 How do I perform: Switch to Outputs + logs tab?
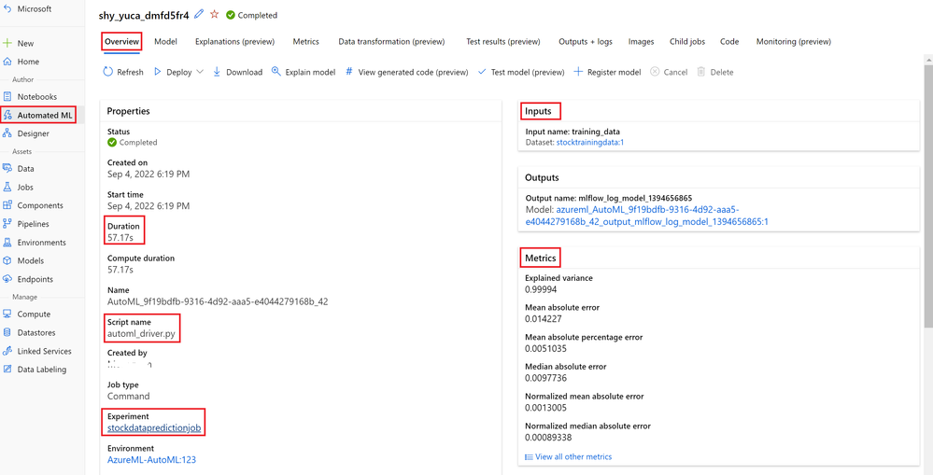586,42
